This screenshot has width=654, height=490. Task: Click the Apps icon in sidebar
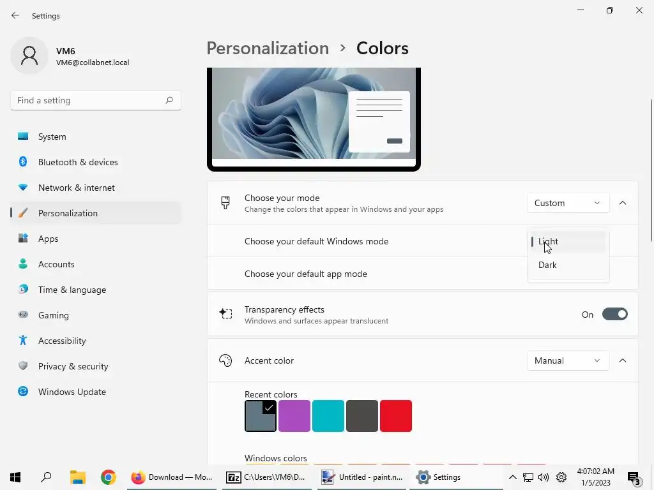tap(23, 239)
